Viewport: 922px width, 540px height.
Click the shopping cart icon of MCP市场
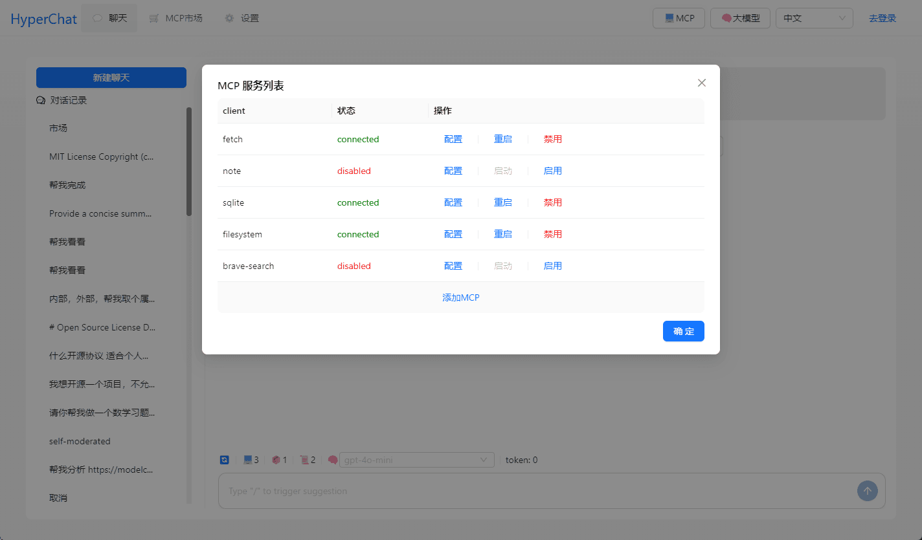(154, 18)
